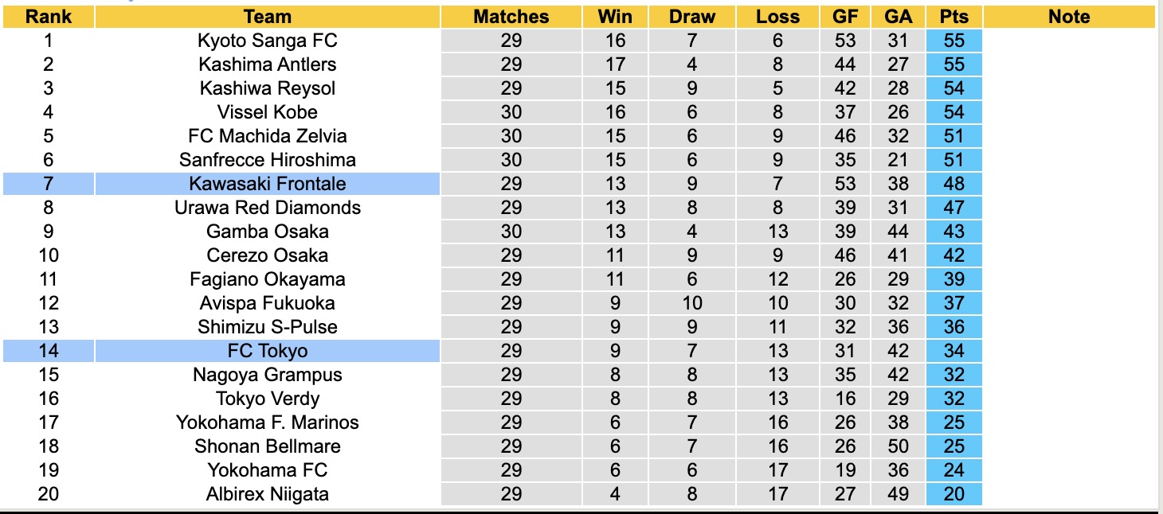Select the Draw column header

(x=691, y=17)
